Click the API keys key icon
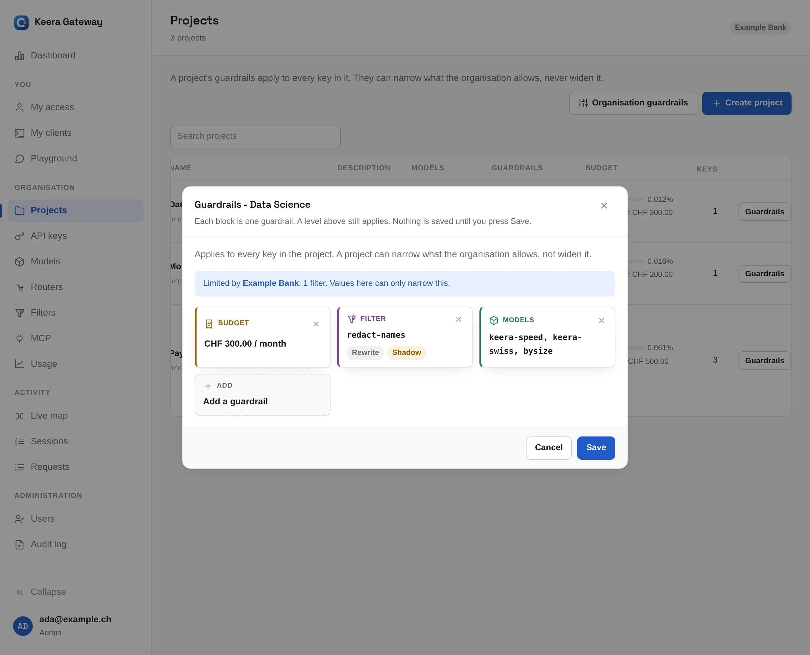The height and width of the screenshot is (655, 810). click(x=20, y=236)
